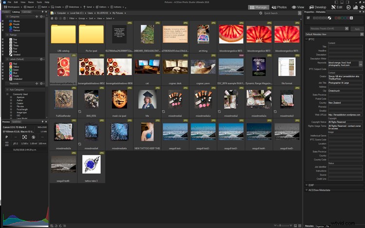Add a new category with the plus icon

coord(36,17)
